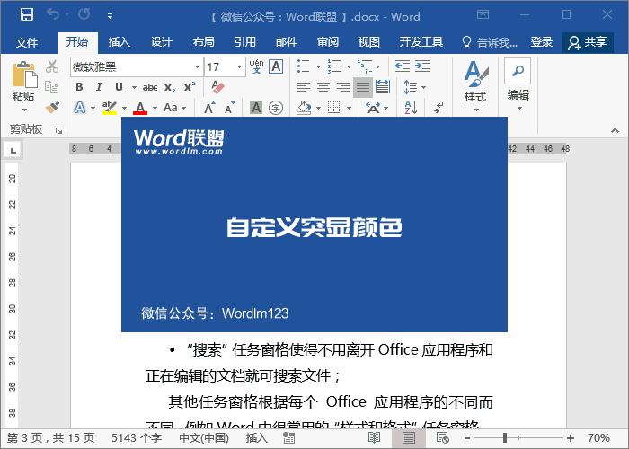Sort text with the A-Z icon
629x449 pixels.
pyautogui.click(x=411, y=108)
